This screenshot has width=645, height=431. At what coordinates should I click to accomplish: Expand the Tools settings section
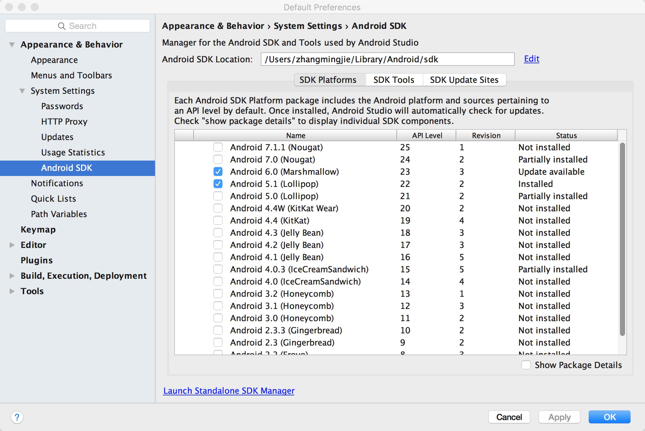click(x=12, y=291)
